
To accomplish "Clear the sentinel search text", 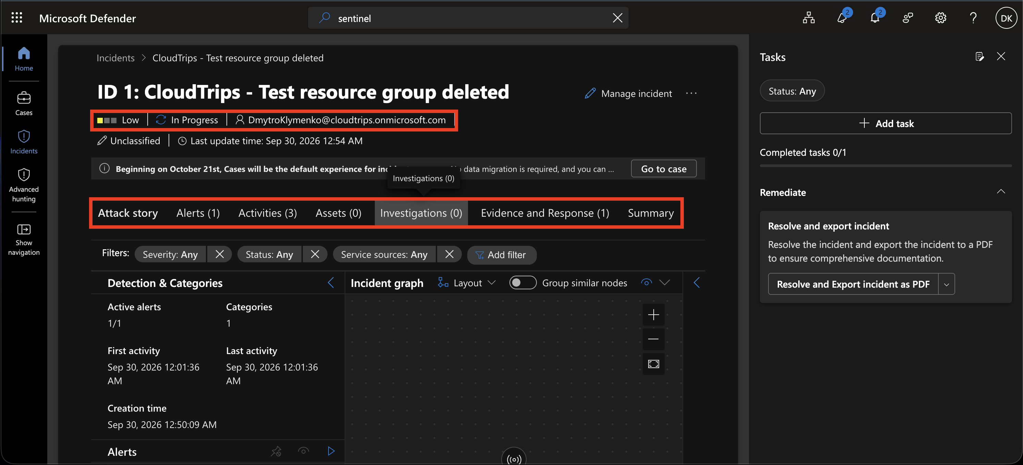I will (617, 18).
